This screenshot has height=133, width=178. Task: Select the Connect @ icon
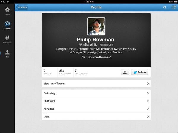point(7,24)
